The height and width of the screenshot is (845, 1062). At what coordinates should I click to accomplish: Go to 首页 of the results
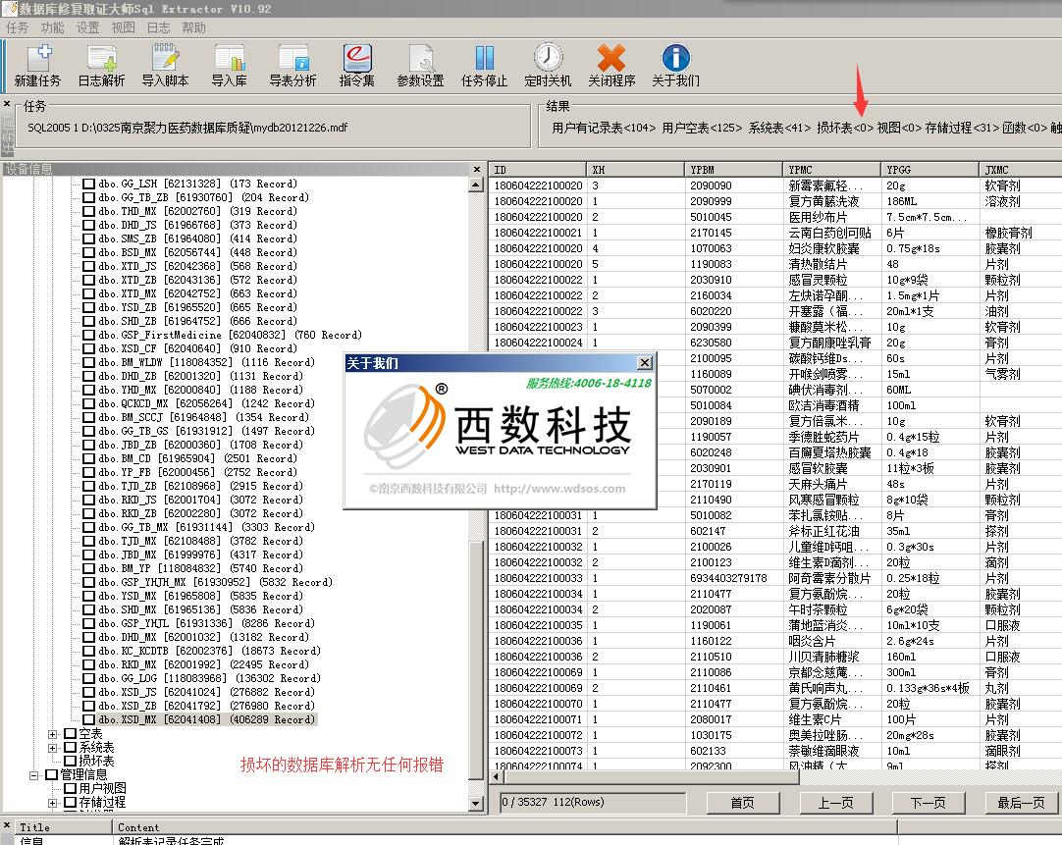coord(743,803)
